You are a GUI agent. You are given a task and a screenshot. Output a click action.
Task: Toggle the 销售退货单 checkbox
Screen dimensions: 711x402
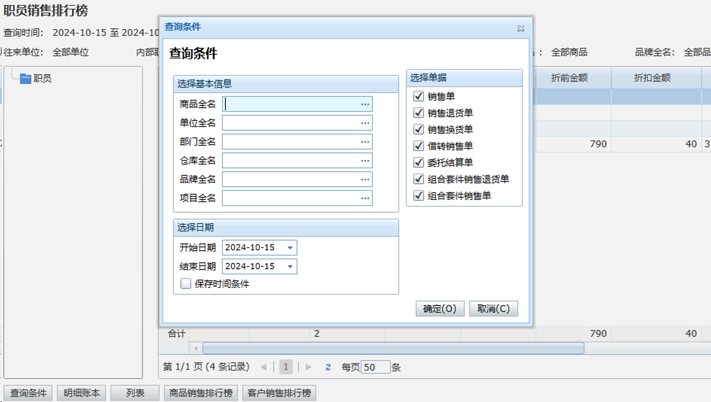pos(419,112)
